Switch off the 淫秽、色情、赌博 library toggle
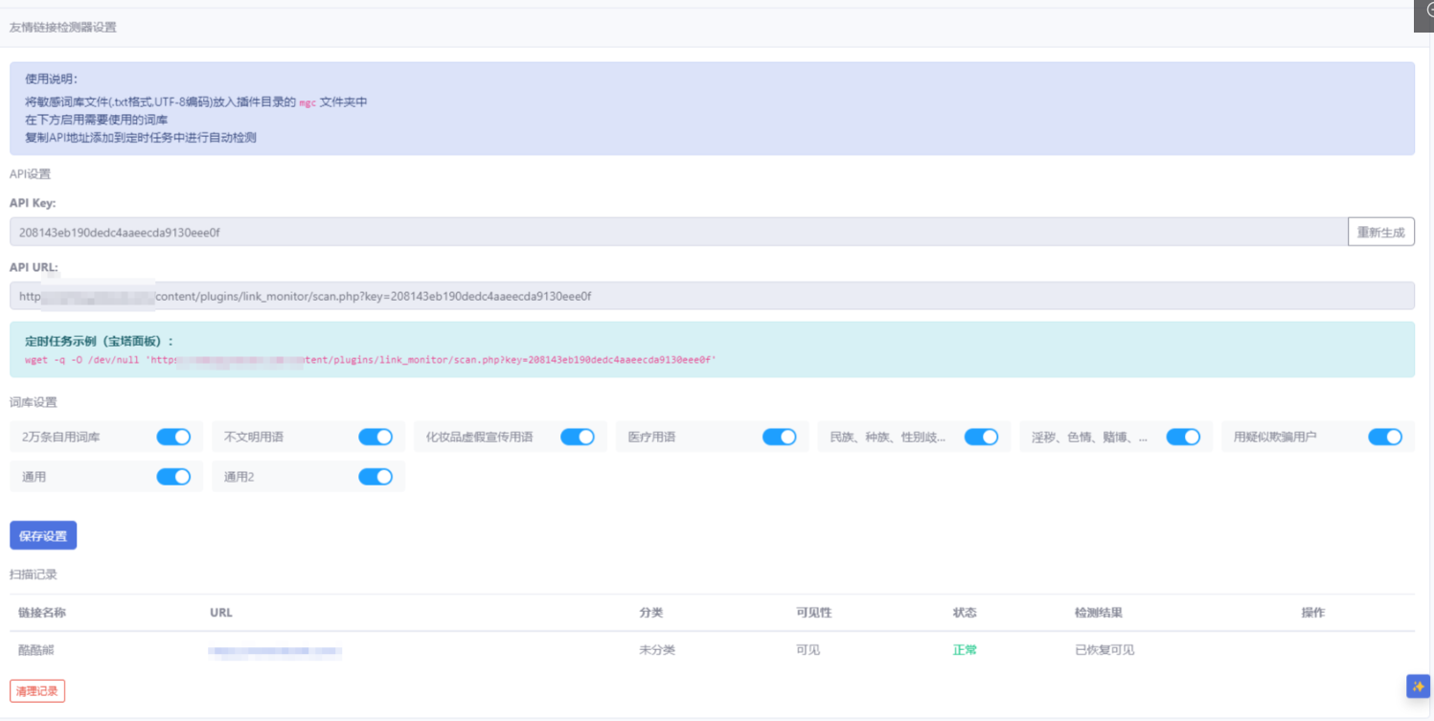Screen dimensions: 1434x721 click(x=1183, y=437)
